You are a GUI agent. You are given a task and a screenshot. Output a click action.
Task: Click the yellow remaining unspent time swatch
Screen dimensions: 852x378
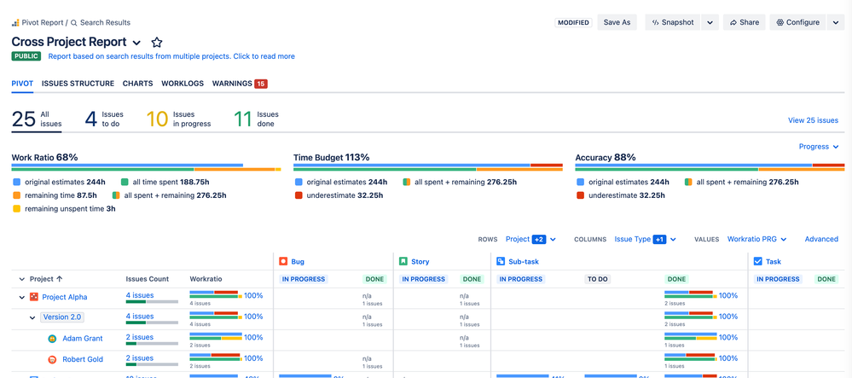click(x=16, y=208)
